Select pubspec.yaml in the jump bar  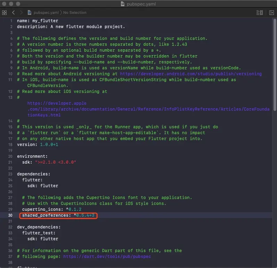pos(46,12)
